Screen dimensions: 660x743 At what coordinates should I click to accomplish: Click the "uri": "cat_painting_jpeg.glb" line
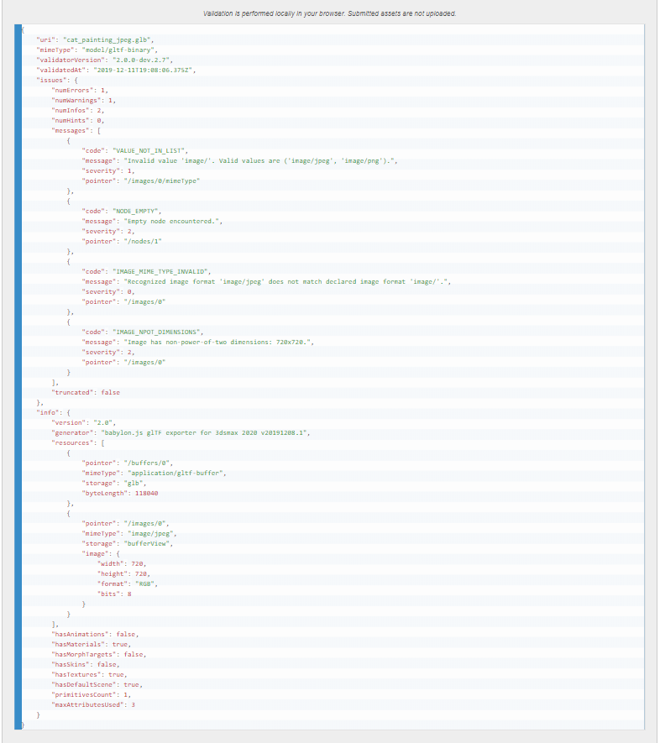point(95,39)
